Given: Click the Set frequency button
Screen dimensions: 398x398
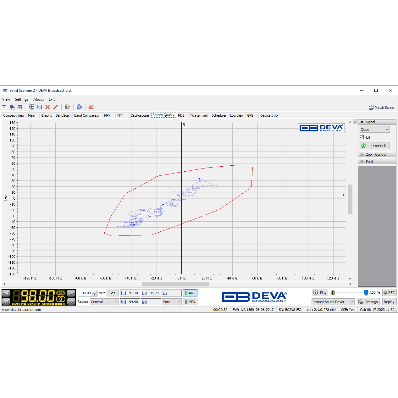Looking at the screenshot, I should pos(112,293).
